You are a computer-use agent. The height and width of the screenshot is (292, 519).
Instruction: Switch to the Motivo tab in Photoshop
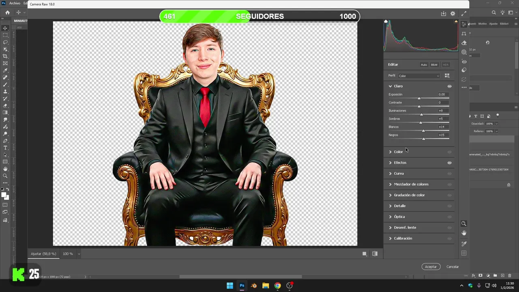click(483, 24)
